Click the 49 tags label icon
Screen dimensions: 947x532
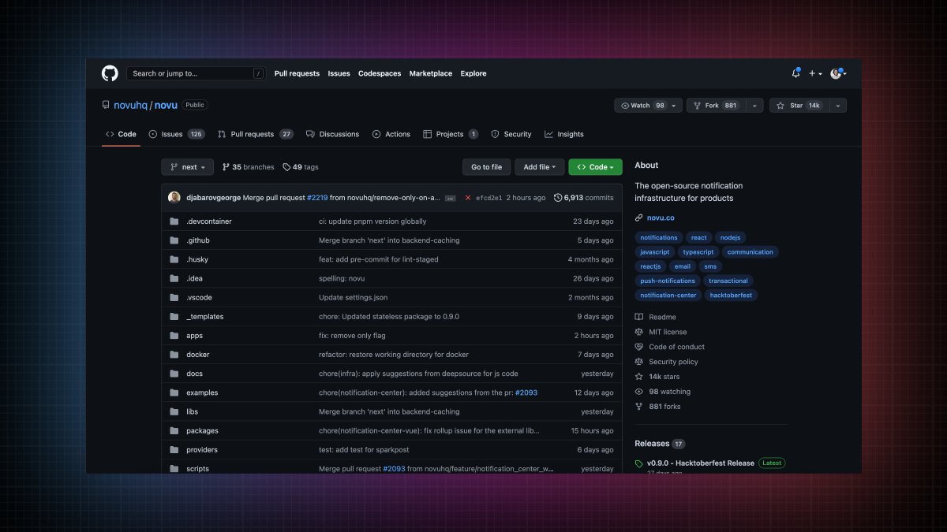coord(286,166)
